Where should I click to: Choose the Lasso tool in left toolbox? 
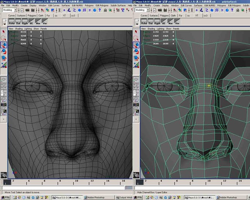[x=3, y=38]
